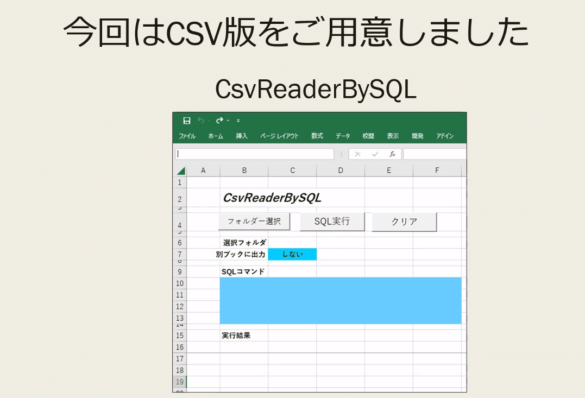
Task: Click the Redo icon
Action: point(220,120)
